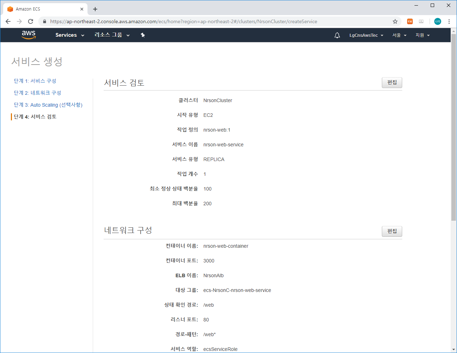Open the pin shortcuts icon in AWS navbar
This screenshot has width=457, height=353.
tap(143, 35)
